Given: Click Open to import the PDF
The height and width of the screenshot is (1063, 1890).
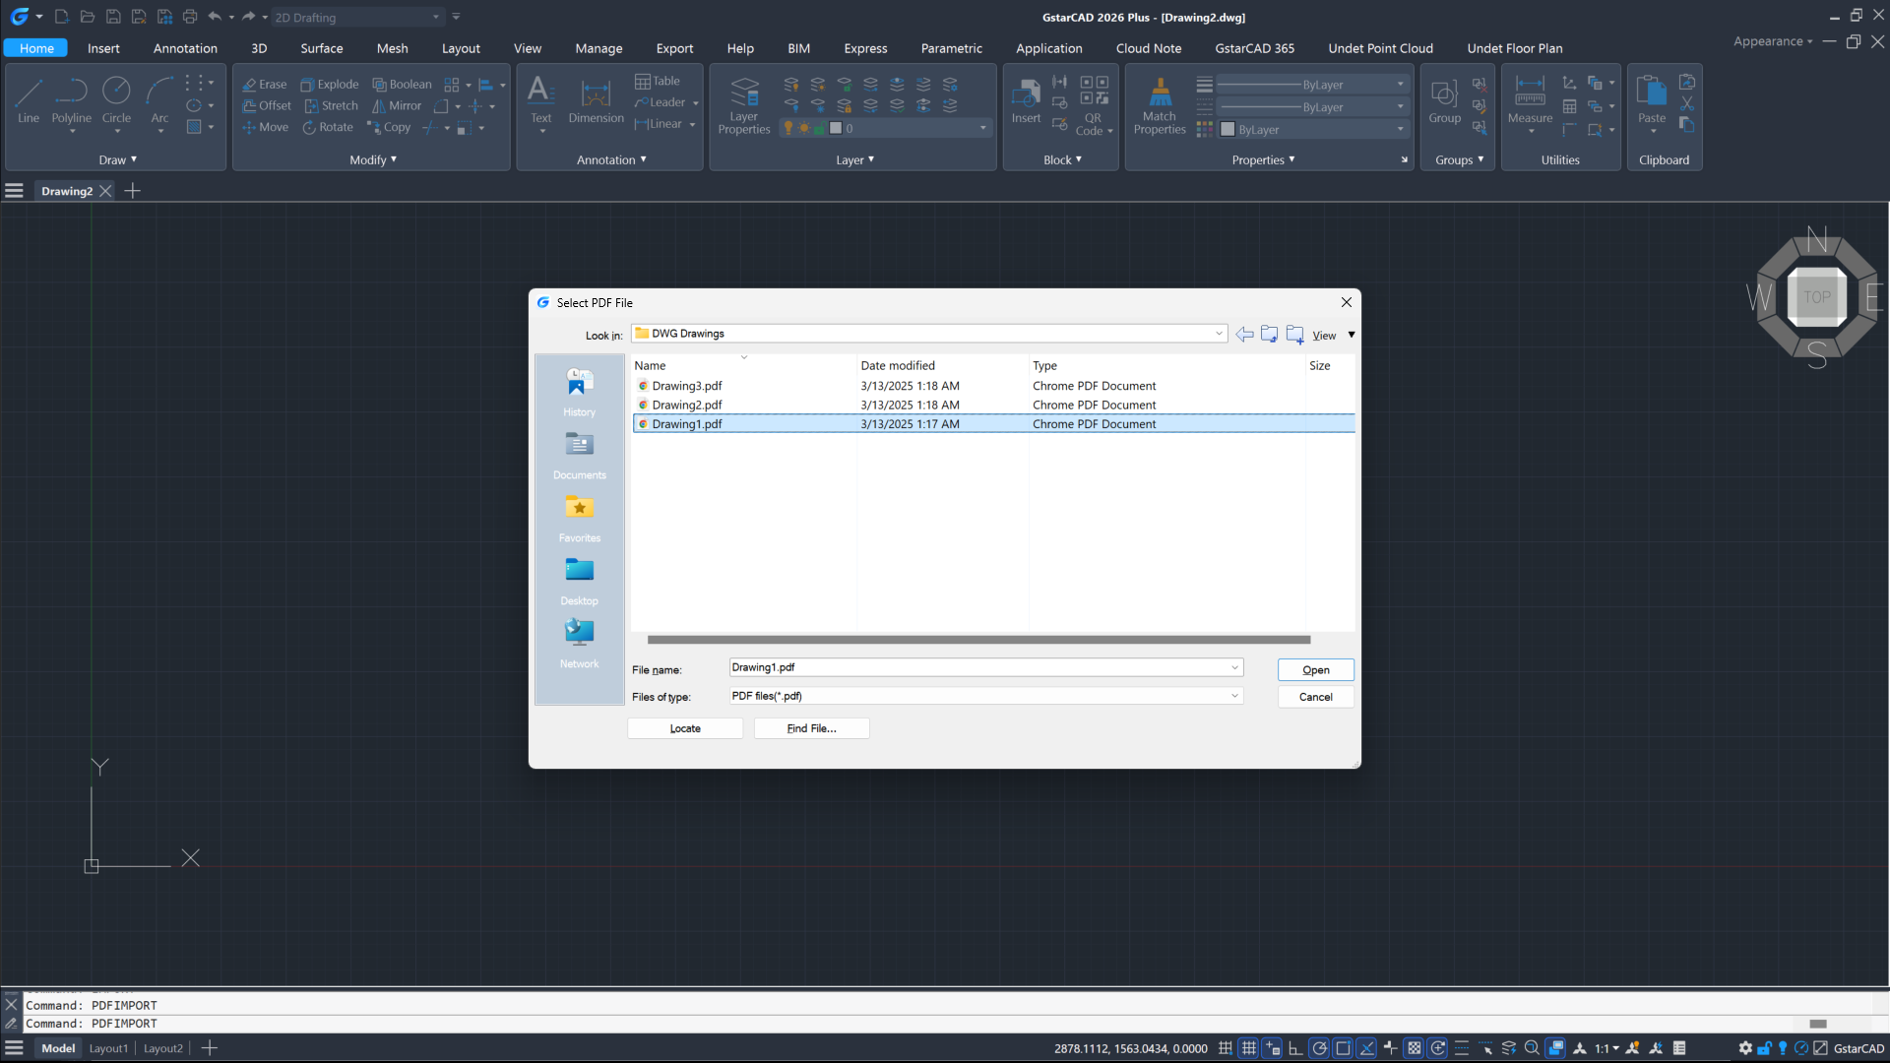Looking at the screenshot, I should tap(1315, 670).
